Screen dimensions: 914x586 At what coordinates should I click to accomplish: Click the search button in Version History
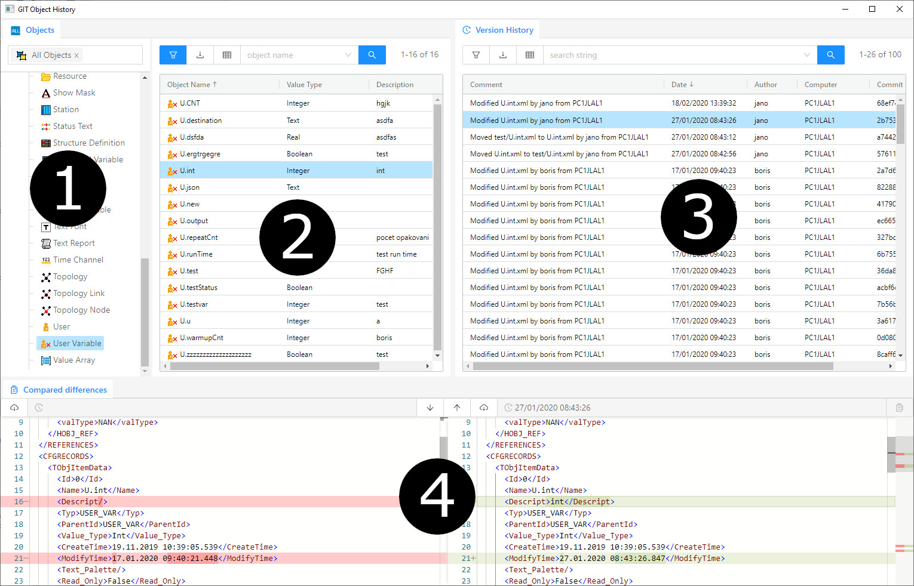click(830, 55)
